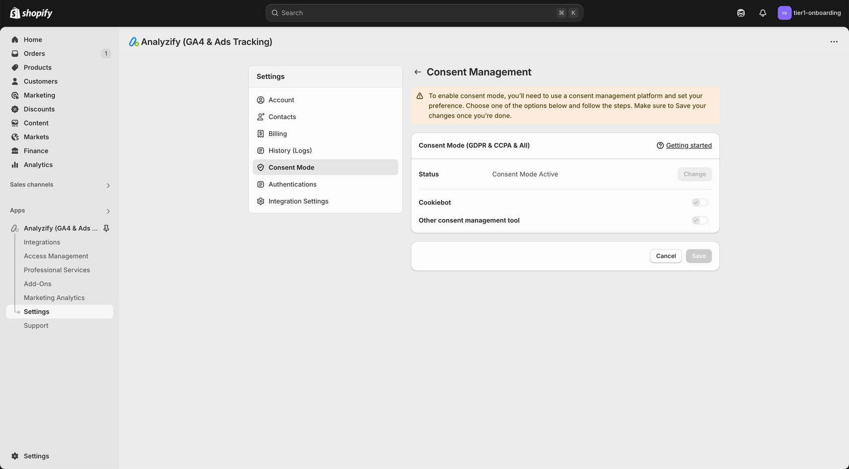Screen dimensions: 849x469
Task: Click the tier1-onboarding avatar
Action: [x=784, y=13]
